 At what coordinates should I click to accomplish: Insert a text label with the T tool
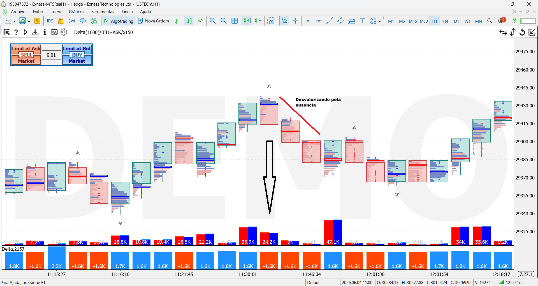click(363, 21)
